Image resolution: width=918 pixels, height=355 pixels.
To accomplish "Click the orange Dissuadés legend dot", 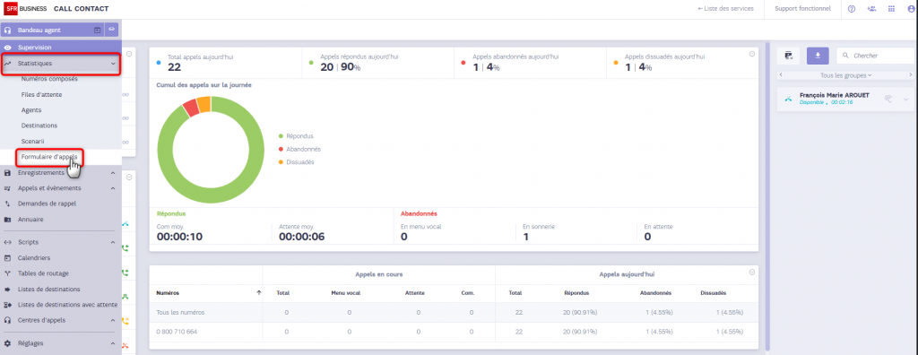I will [x=281, y=161].
